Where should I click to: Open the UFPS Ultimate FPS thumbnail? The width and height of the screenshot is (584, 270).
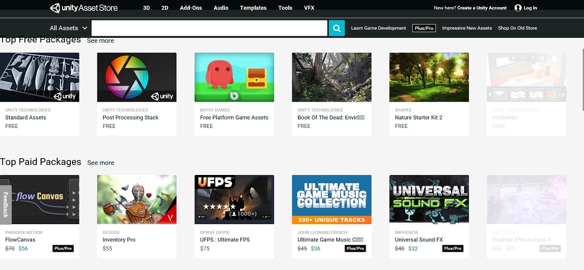tap(234, 199)
